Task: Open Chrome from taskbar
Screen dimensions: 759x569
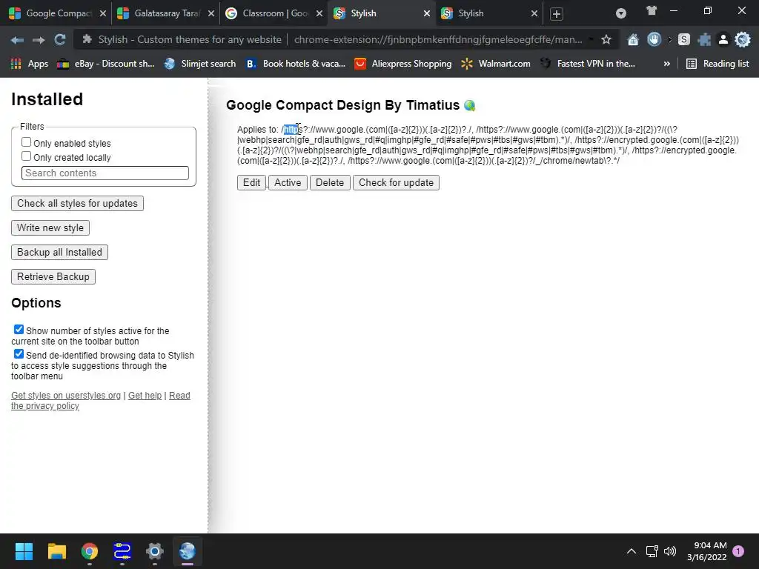Action: tap(90, 551)
